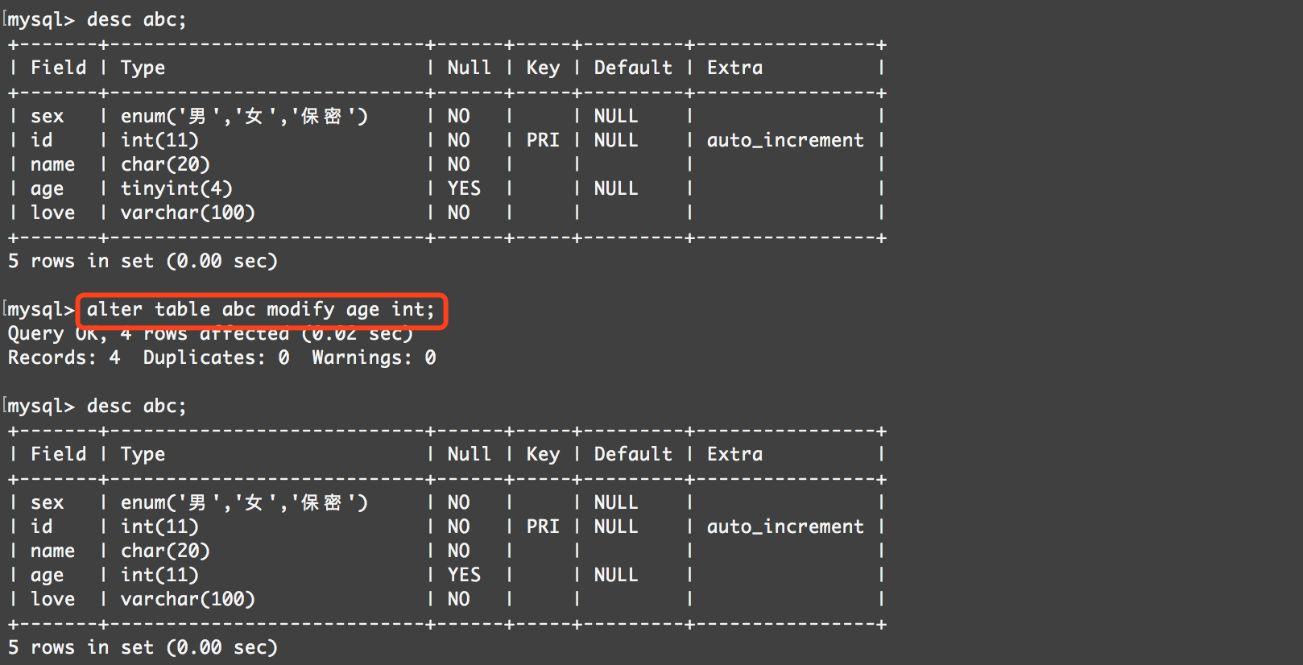1303x665 pixels.
Task: Click the Duplicates: 0 text
Action: 216,357
